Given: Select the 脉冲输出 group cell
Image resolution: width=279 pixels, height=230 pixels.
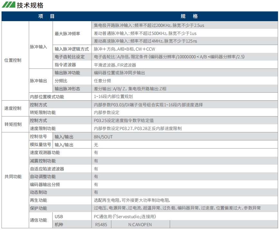Looking at the screenshot, I should pyautogui.click(x=38, y=81).
